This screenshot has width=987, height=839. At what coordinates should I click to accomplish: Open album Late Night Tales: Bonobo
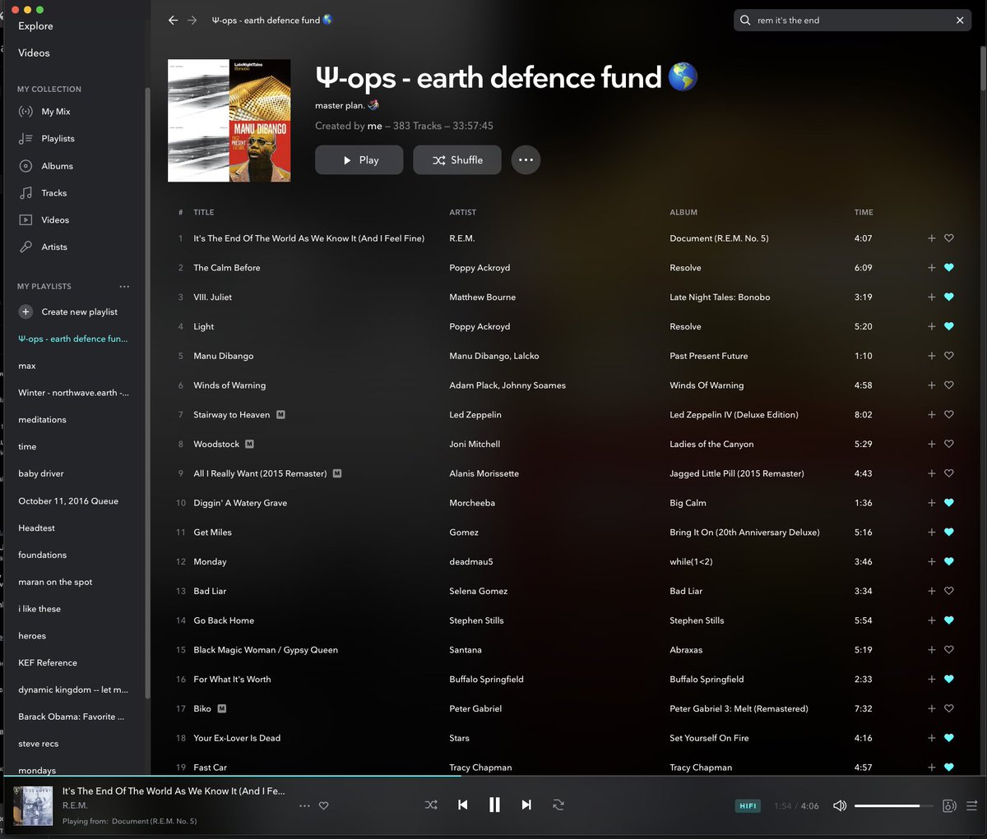pos(720,297)
